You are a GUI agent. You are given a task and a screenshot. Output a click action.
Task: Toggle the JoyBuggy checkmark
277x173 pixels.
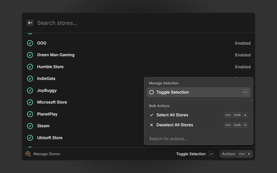(30, 90)
